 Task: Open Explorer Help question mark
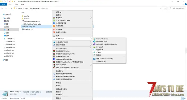[186, 4]
